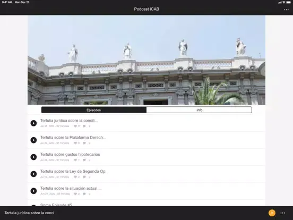Open the three-dots menu in the top bar
The width and height of the screenshot is (293, 220).
pos(286,10)
